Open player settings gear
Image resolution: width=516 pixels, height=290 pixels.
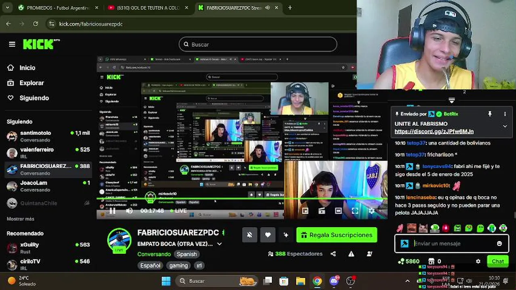371,211
